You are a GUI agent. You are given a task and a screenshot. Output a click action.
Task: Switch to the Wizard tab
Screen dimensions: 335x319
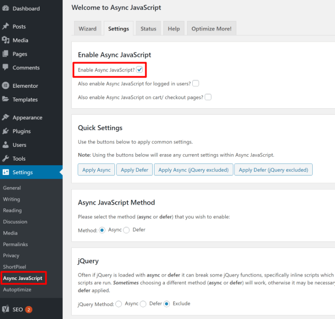click(87, 28)
